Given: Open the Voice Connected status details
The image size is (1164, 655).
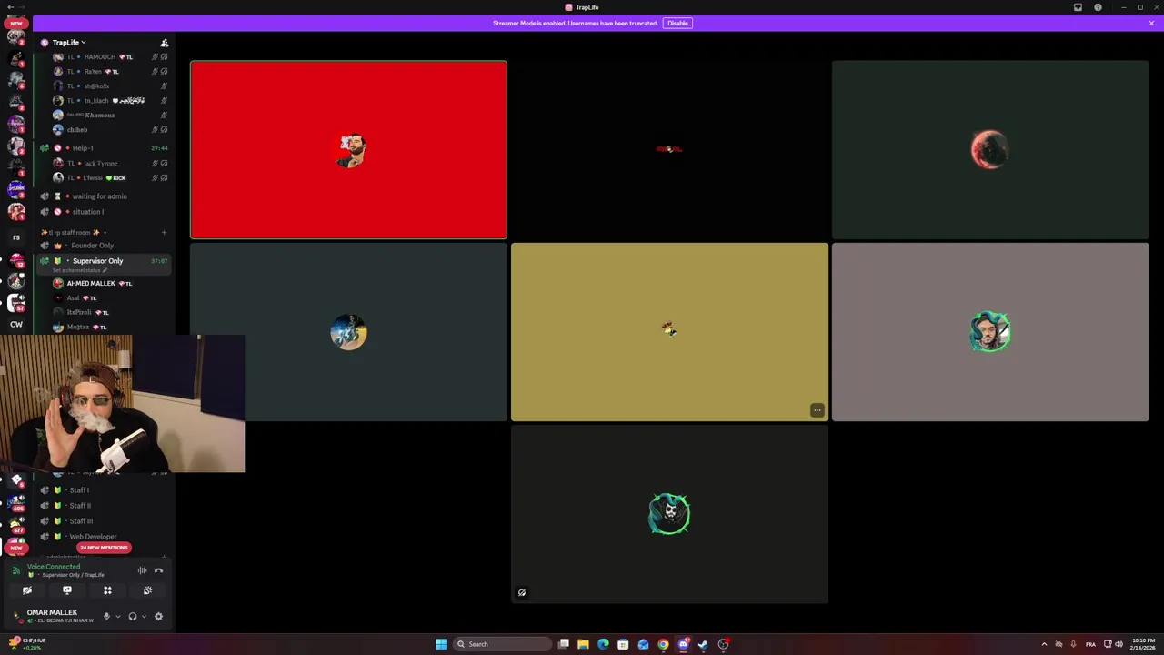Looking at the screenshot, I should point(53,567).
